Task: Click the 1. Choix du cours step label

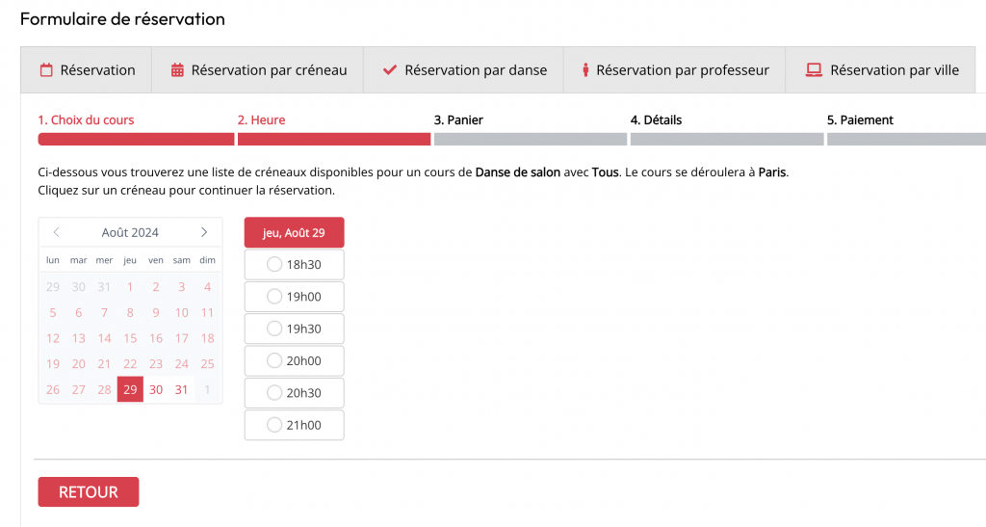Action: click(x=86, y=120)
